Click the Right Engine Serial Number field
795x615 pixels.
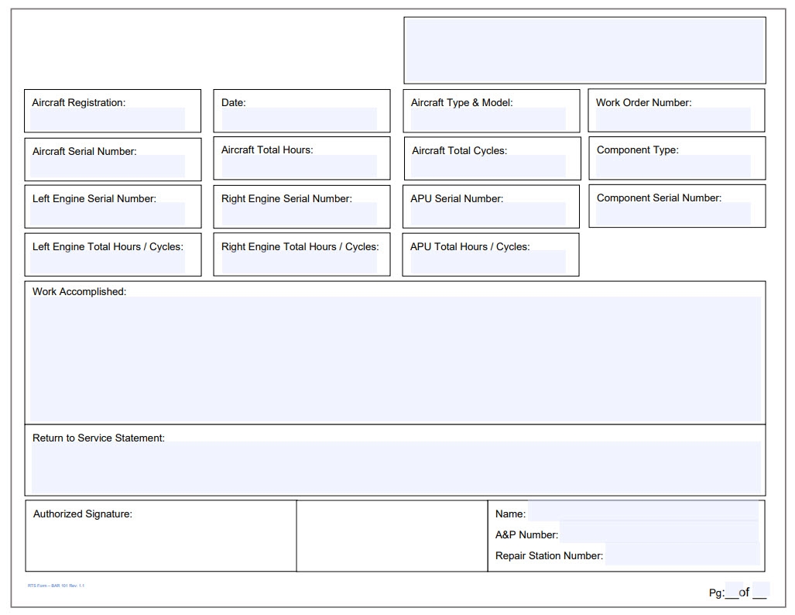tap(300, 215)
